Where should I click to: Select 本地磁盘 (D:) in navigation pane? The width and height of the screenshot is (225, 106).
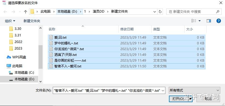pos(19,79)
